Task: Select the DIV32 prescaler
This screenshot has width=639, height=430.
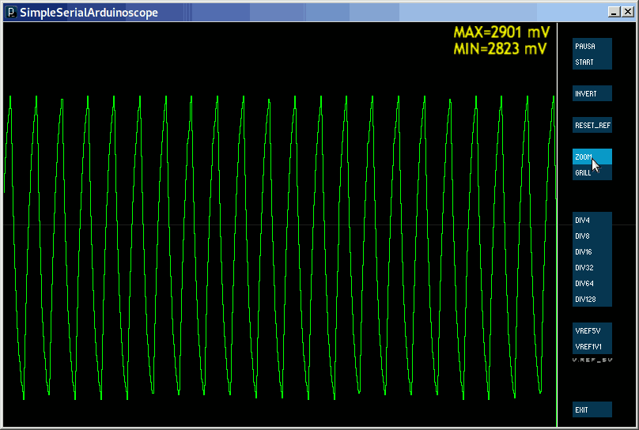Action: pos(592,267)
